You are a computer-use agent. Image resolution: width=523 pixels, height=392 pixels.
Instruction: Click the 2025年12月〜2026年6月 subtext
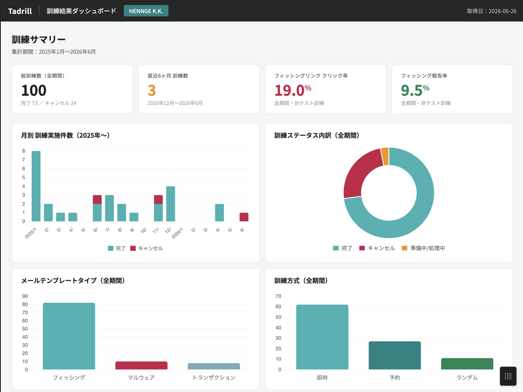(x=175, y=103)
